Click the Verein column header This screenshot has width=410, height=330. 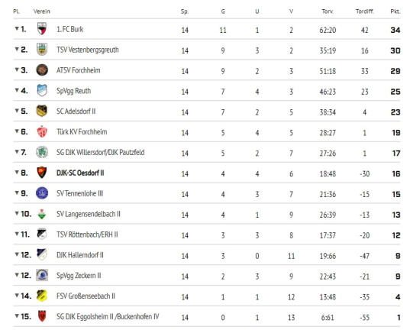point(41,11)
